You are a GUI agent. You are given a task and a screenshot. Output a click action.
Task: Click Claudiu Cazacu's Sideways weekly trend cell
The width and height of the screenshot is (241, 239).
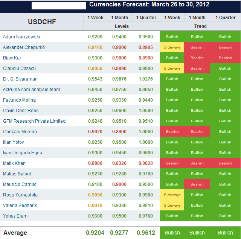tap(172, 69)
